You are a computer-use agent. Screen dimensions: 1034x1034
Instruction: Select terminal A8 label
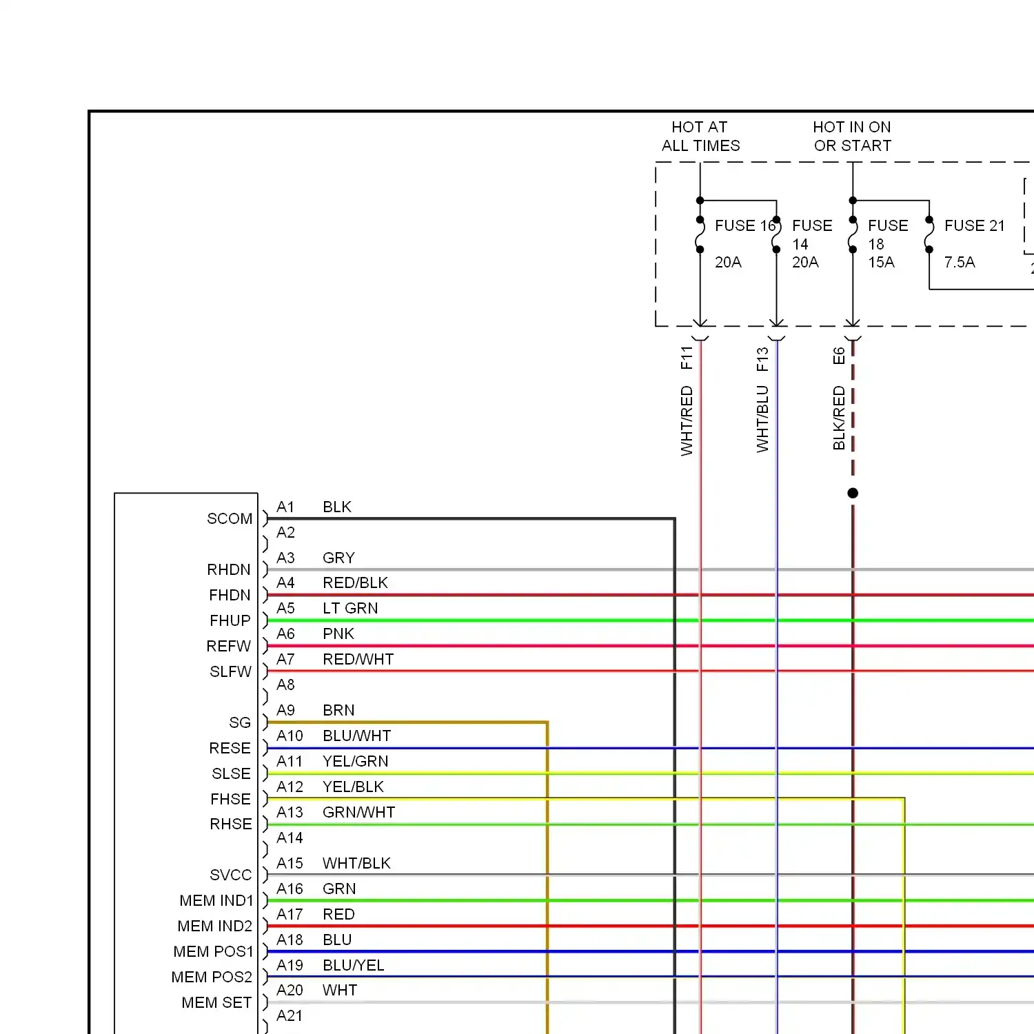(285, 685)
